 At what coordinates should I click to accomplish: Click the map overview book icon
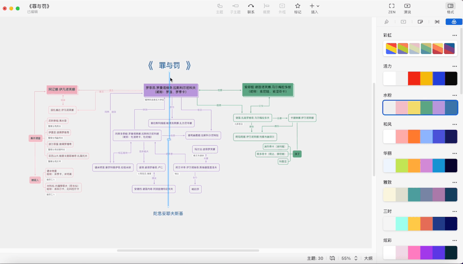[x=332, y=258]
